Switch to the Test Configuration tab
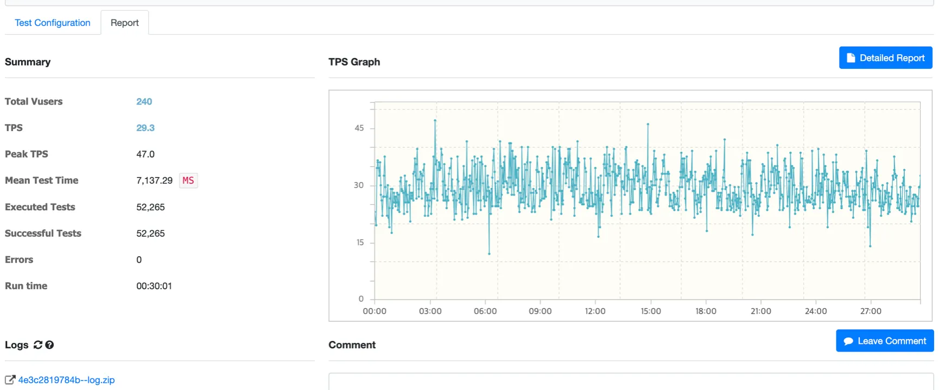The width and height of the screenshot is (939, 390). click(53, 23)
